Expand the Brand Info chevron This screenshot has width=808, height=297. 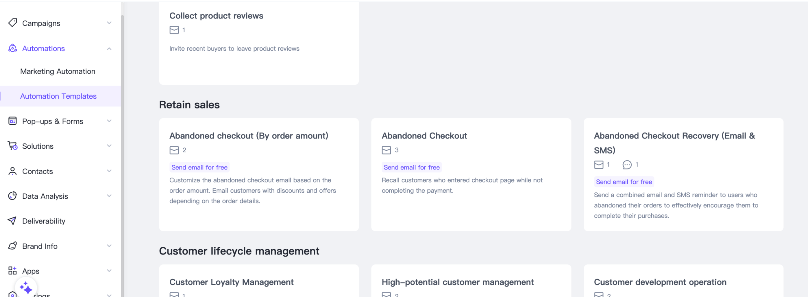pos(109,246)
